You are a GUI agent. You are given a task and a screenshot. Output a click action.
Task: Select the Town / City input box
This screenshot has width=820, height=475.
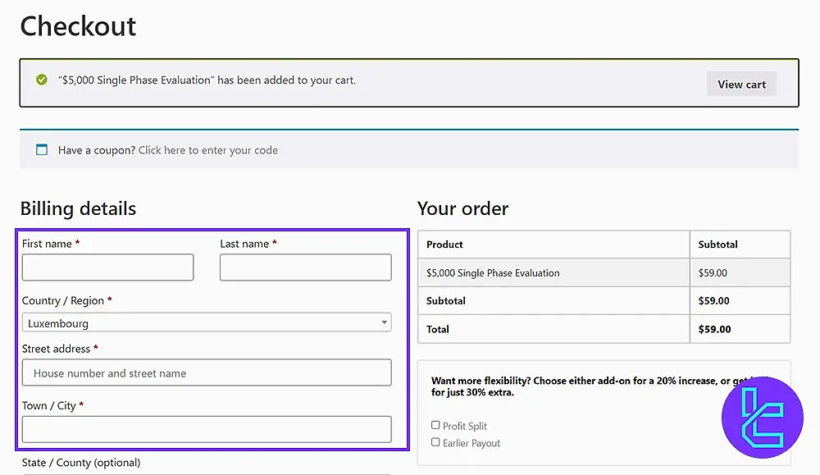click(207, 429)
